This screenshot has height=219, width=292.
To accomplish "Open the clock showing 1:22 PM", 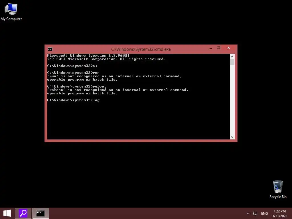I will [x=280, y=213].
